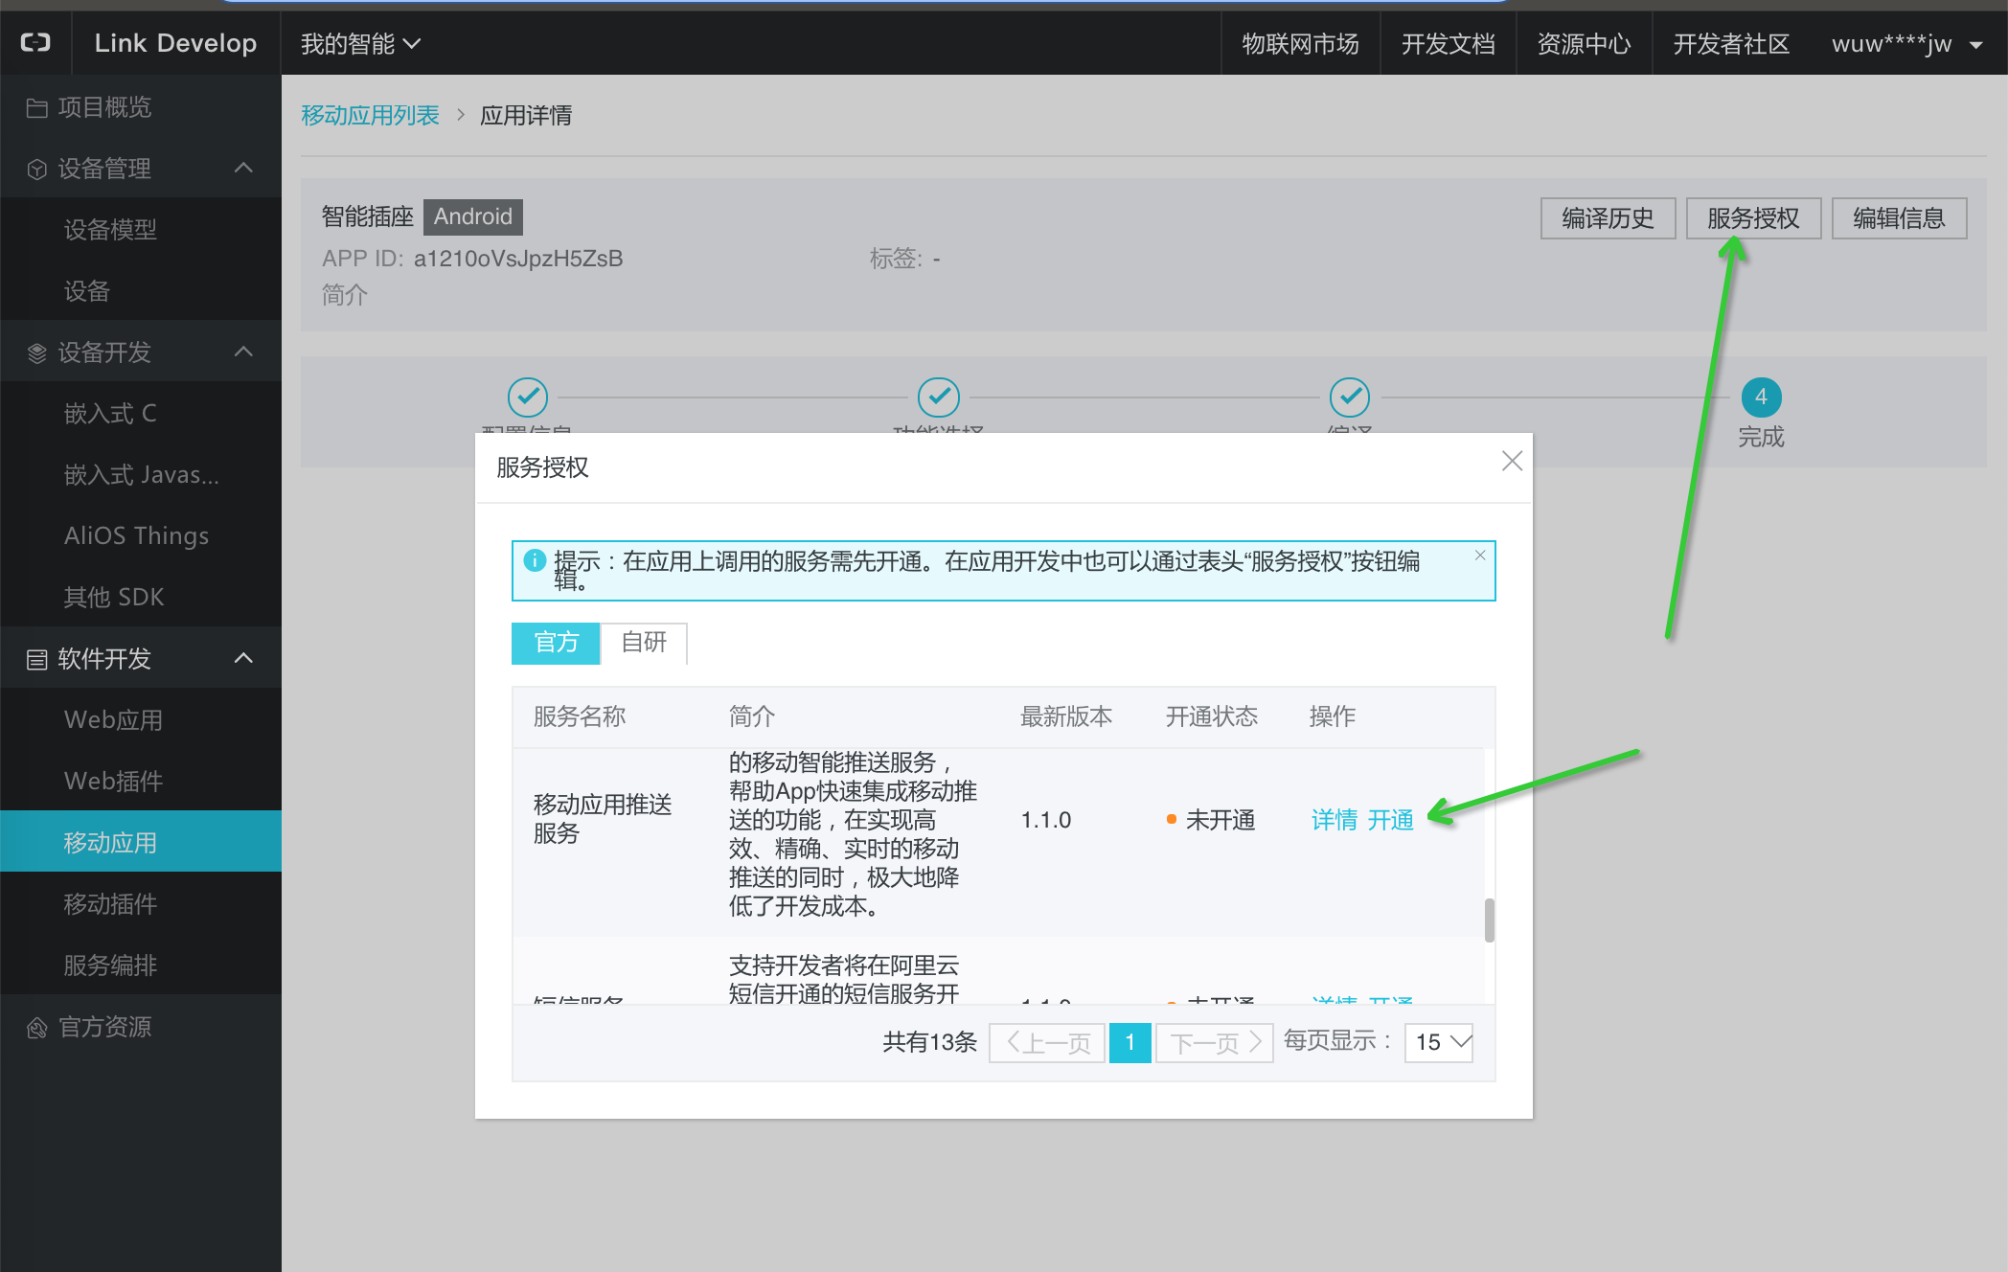Open 设备 in sidebar
2008x1272 pixels.
[141, 291]
